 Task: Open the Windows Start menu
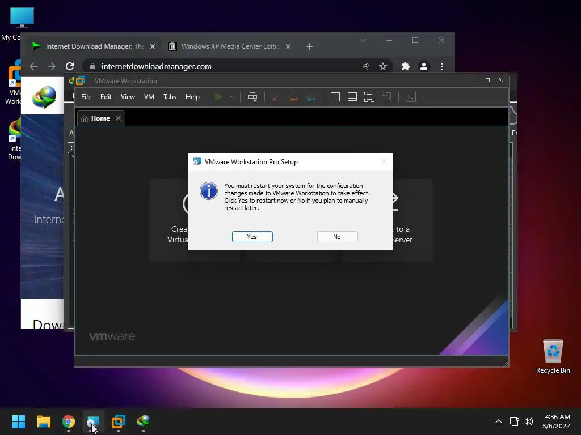pos(18,421)
